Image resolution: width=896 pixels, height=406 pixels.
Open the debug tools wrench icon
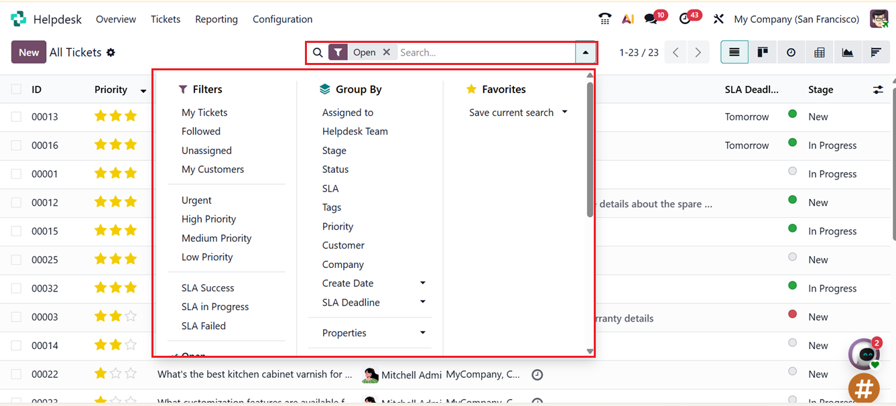[718, 19]
